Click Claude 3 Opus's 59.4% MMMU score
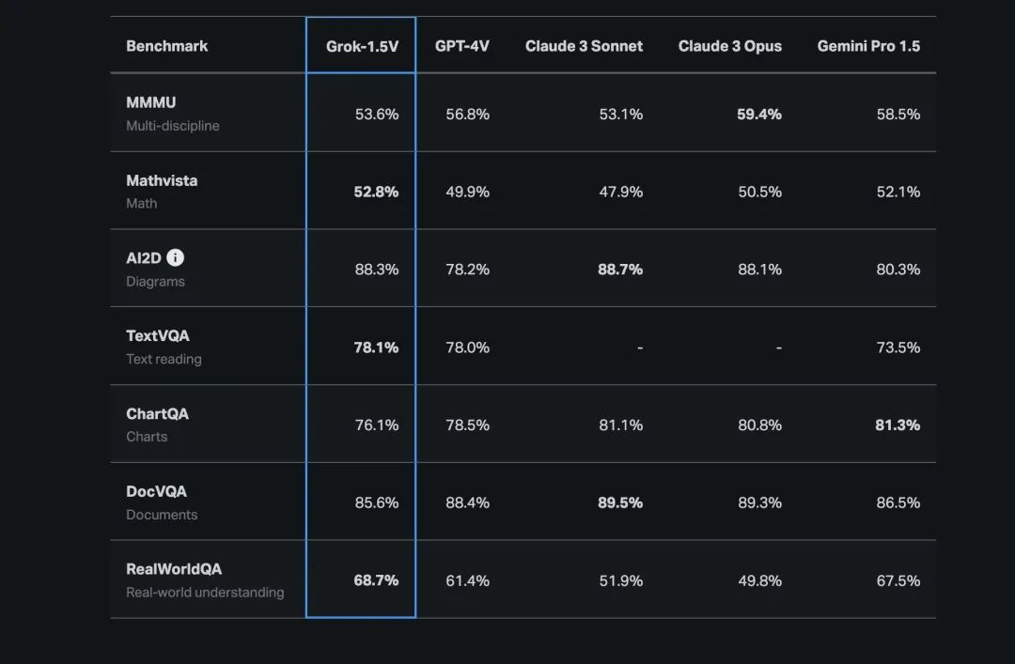1015x664 pixels. 759,115
